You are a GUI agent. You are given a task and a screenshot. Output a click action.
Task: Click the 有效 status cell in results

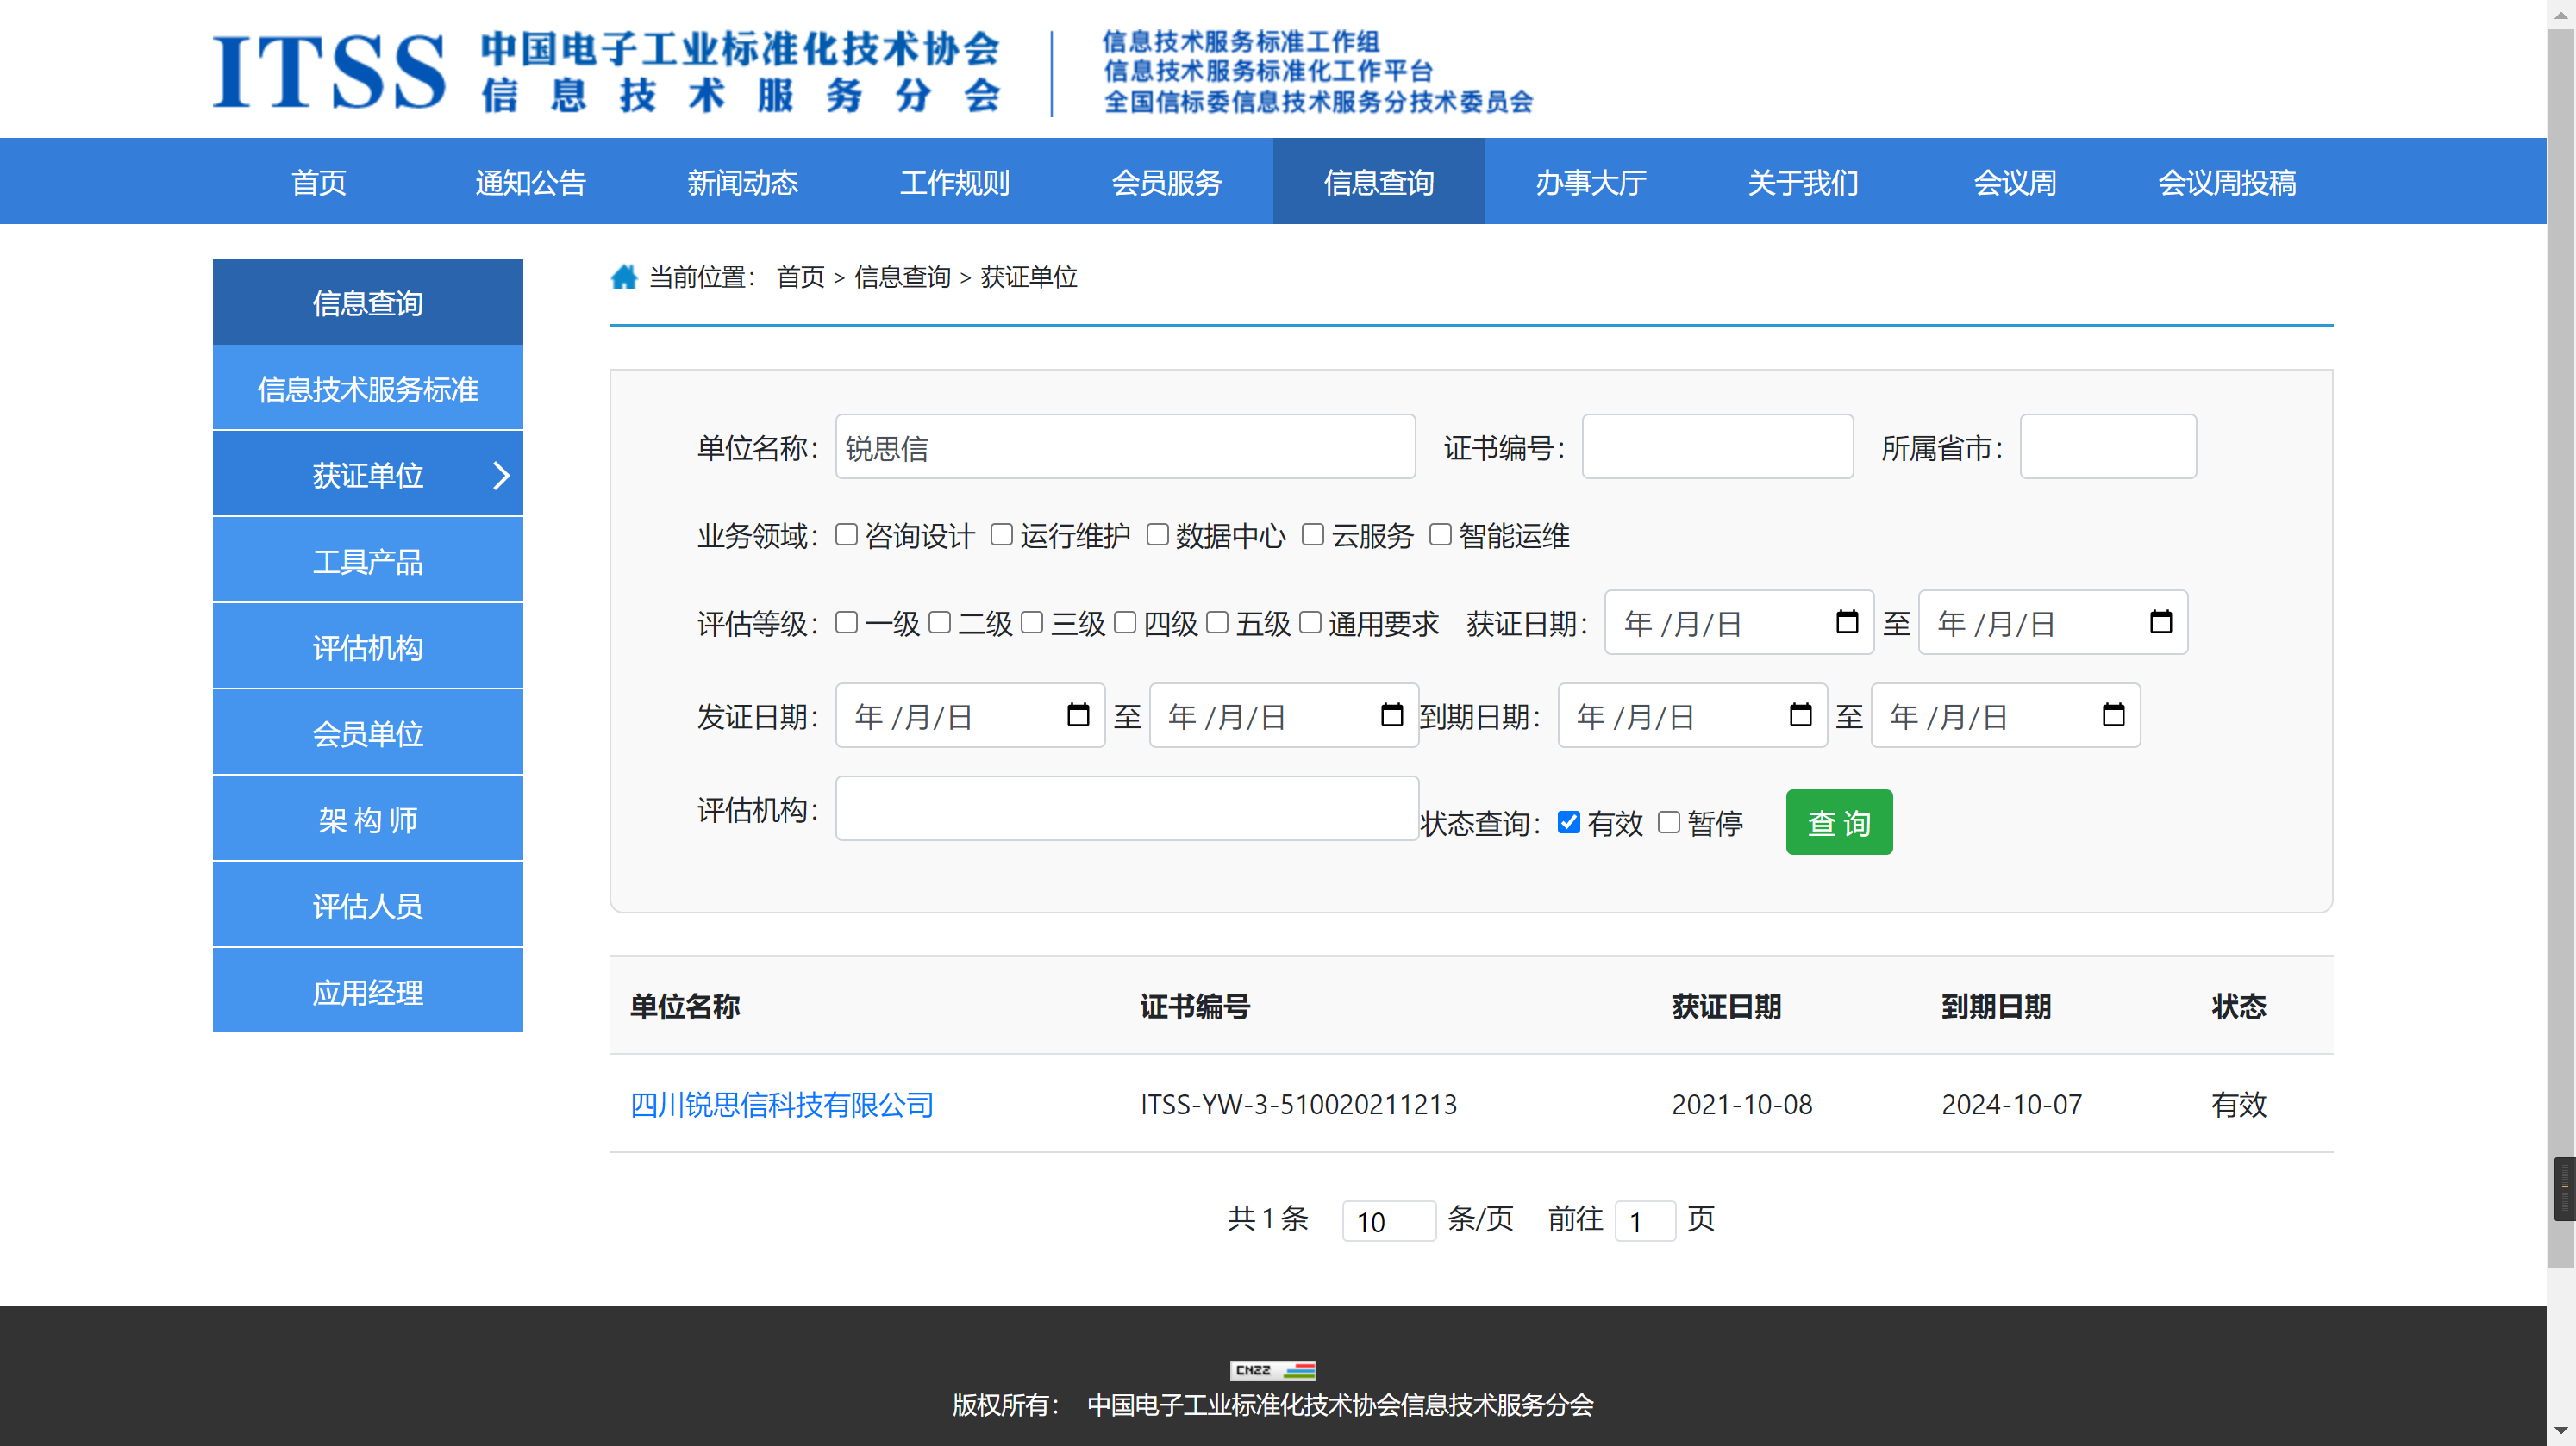[2238, 1104]
